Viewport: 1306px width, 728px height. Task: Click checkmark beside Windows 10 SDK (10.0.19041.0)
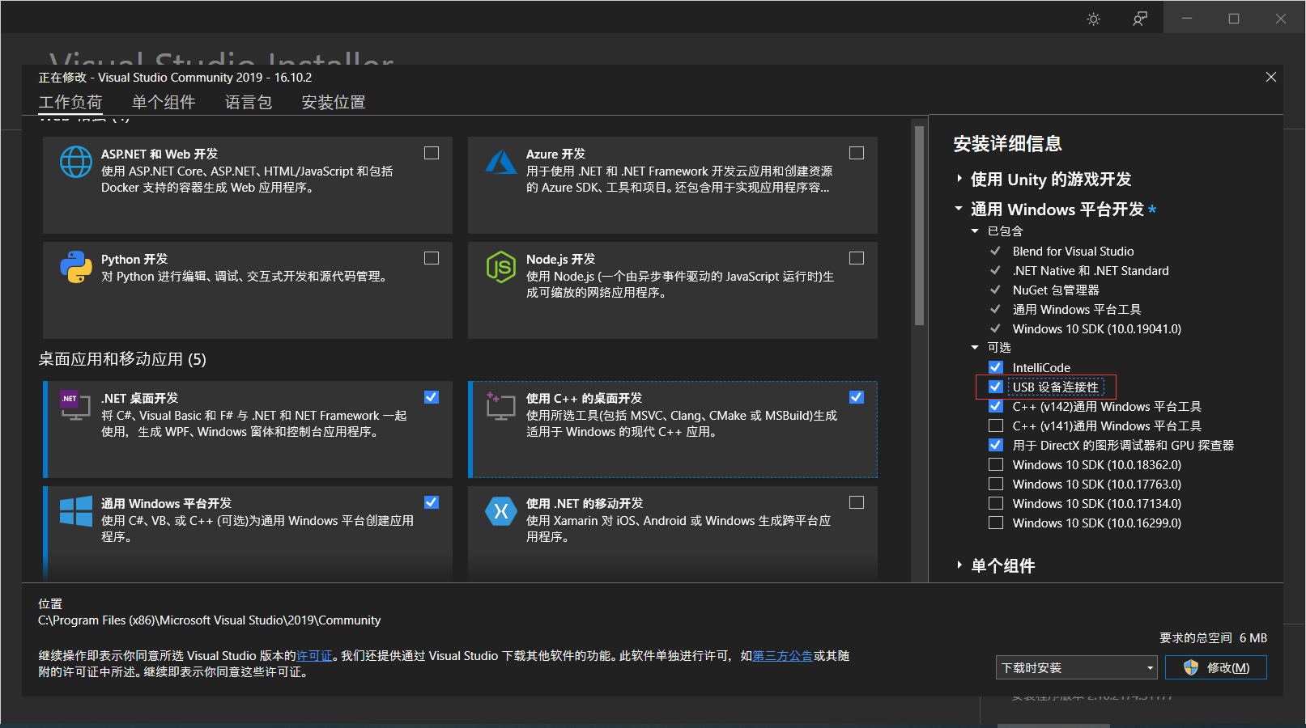coord(995,328)
